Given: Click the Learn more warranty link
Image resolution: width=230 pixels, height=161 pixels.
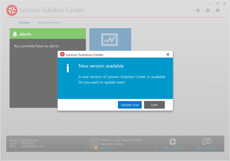Looking at the screenshot, I should coord(108,148).
